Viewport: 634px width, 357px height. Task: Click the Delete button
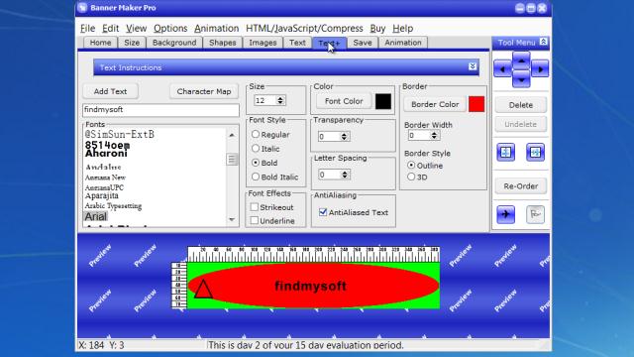tap(521, 105)
